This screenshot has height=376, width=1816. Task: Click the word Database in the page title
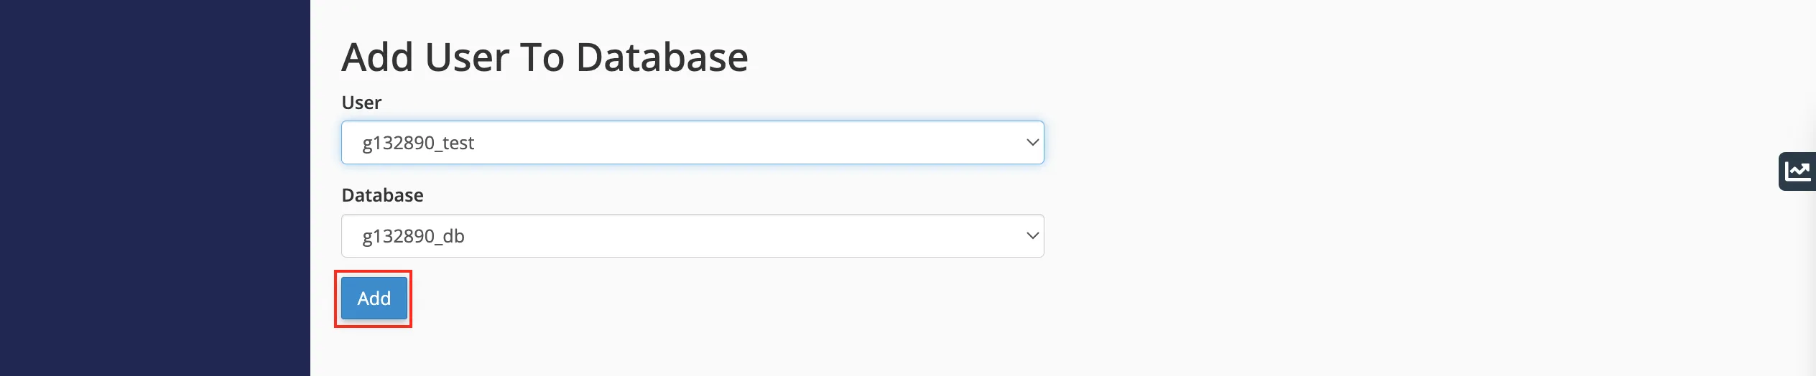point(662,57)
